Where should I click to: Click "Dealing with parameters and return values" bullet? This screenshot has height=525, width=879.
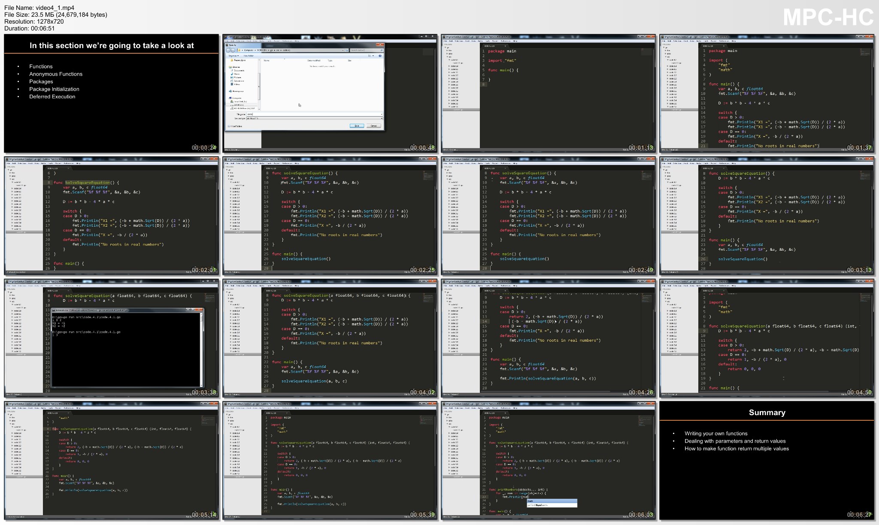pos(735,441)
